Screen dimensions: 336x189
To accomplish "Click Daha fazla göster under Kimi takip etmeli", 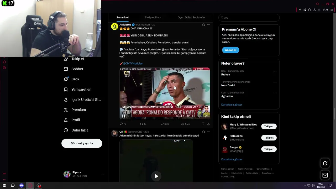I will click(x=232, y=159).
